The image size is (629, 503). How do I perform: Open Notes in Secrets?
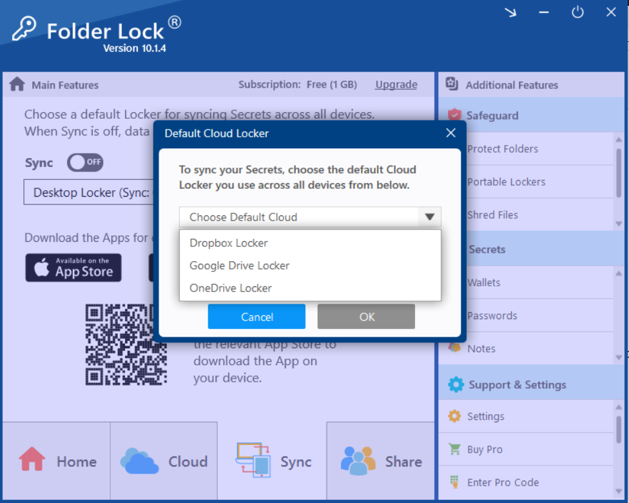[527, 348]
